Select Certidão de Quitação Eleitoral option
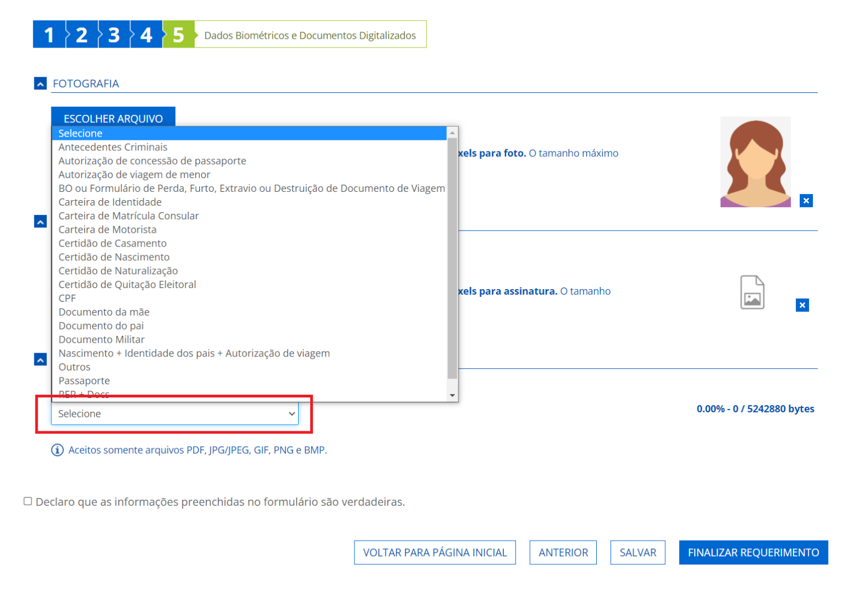This screenshot has height=597, width=860. coord(249,285)
